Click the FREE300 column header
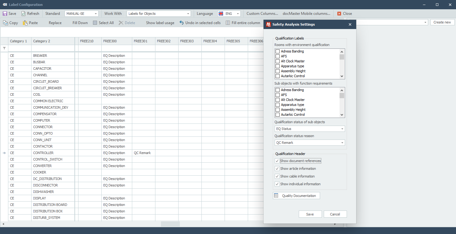456x234 pixels. 117,41
